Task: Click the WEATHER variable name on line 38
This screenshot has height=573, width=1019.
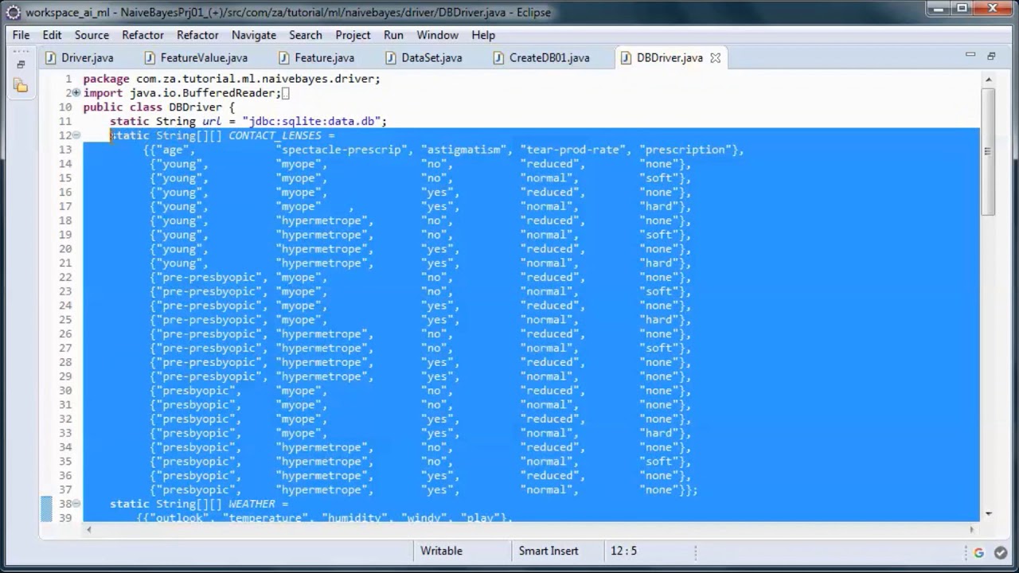Action: (x=252, y=504)
